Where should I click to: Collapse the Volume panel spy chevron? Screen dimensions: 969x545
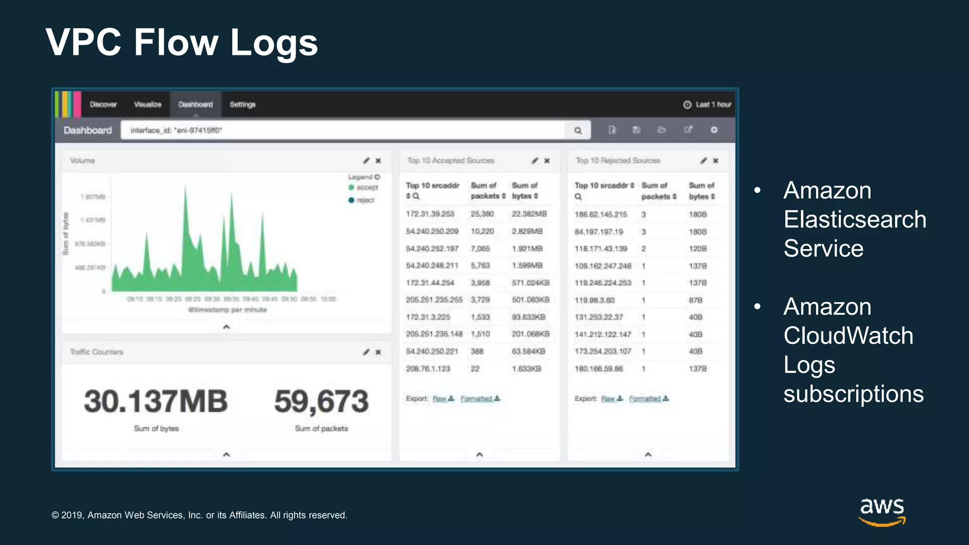click(226, 327)
